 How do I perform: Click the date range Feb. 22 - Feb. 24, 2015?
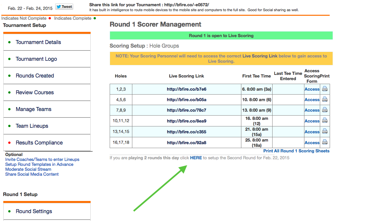(x=30, y=8)
